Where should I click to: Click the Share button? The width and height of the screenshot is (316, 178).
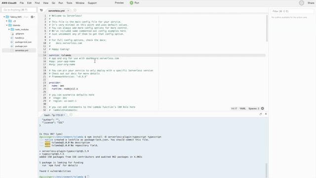[x=311, y=3]
